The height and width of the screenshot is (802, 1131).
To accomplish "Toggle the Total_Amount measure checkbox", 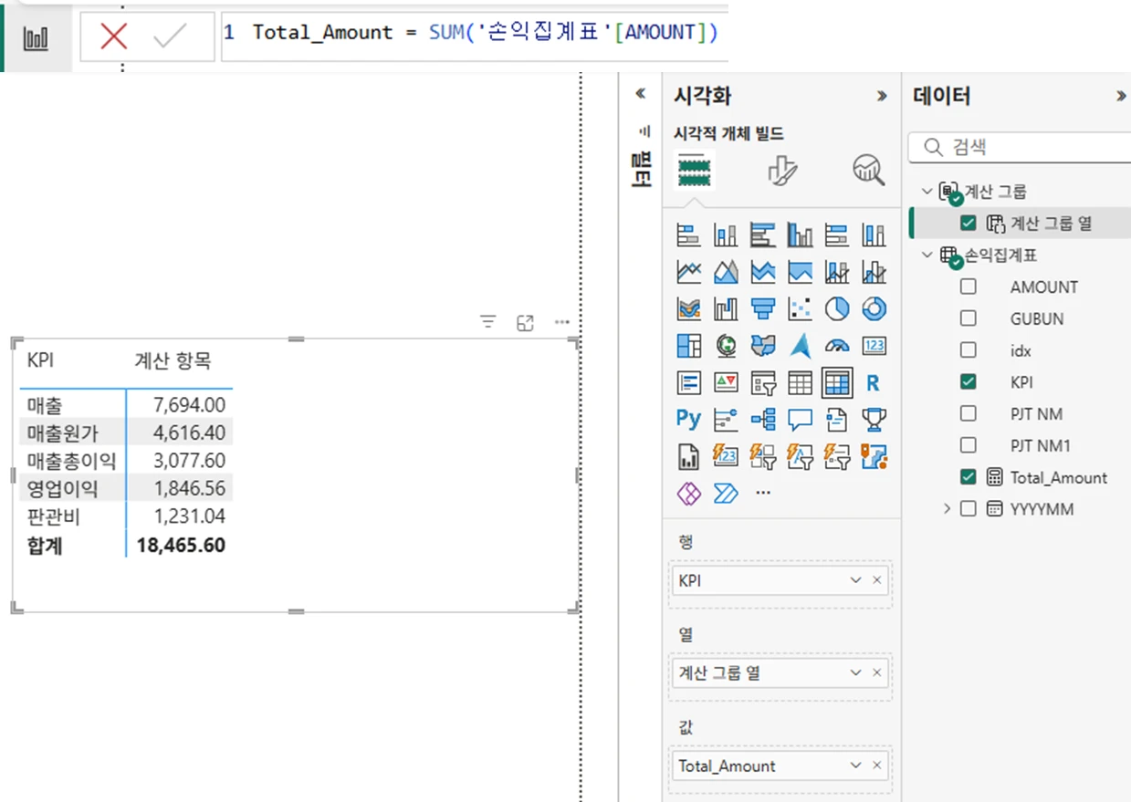I will point(969,476).
